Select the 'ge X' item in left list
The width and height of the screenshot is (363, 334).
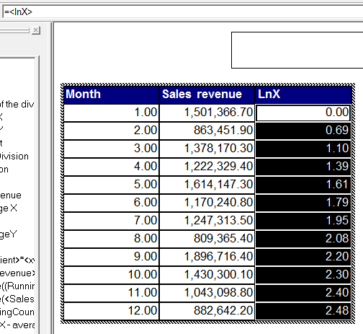[x=9, y=208]
